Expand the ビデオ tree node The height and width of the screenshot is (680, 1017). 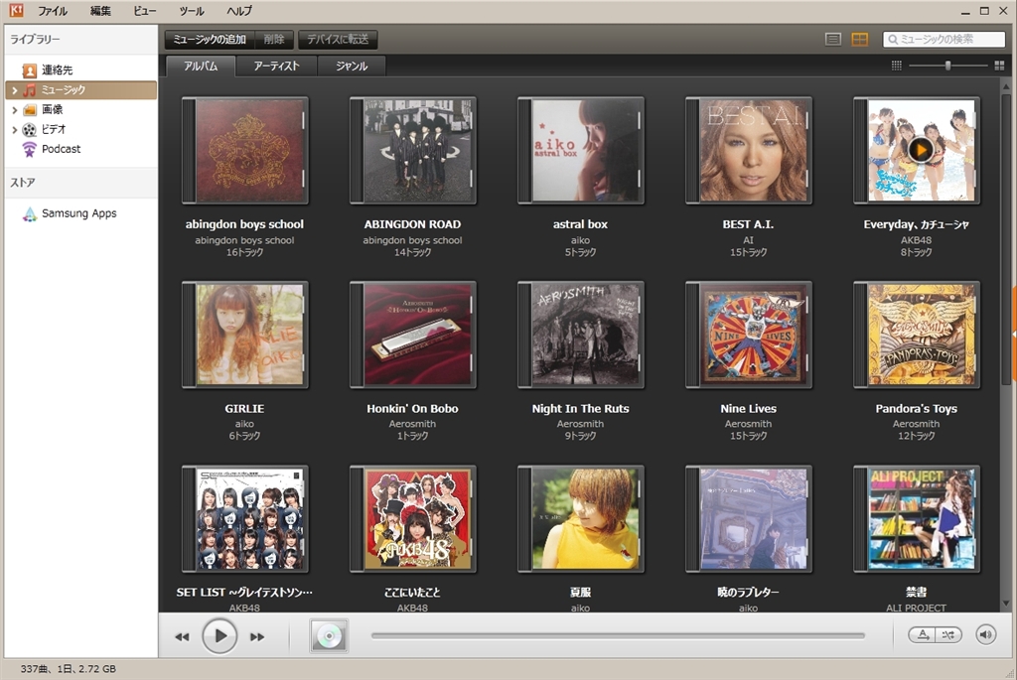14,130
